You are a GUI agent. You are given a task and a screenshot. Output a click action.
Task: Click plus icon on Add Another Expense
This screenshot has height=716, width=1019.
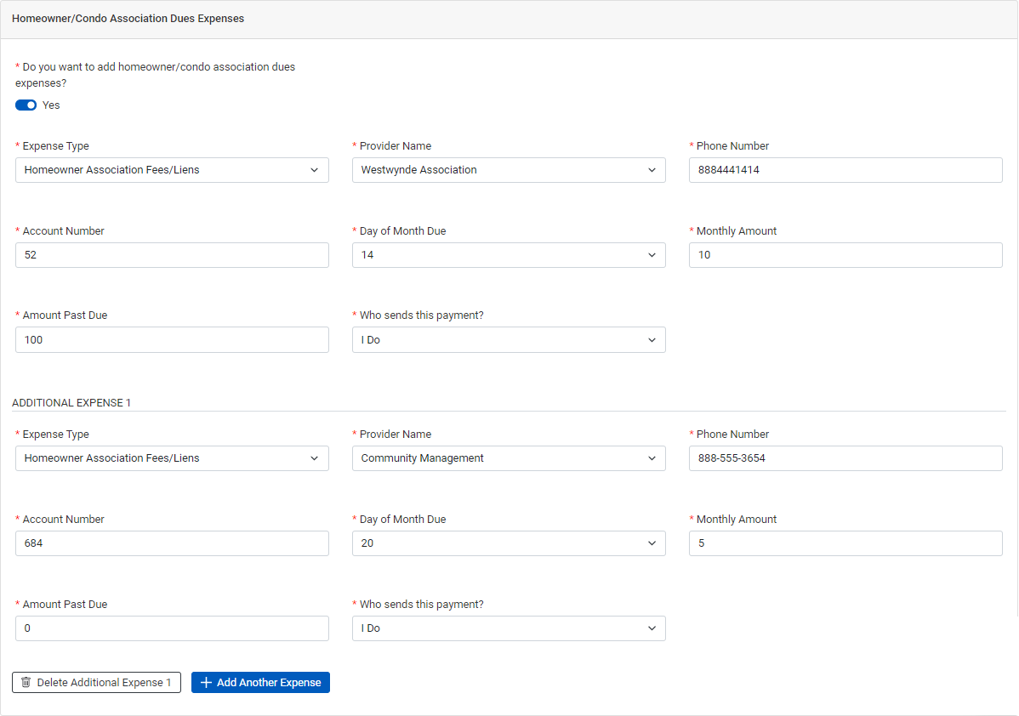(206, 683)
